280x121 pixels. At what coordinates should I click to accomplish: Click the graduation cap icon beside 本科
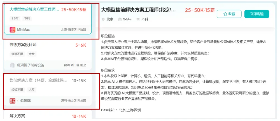(x=138, y=19)
